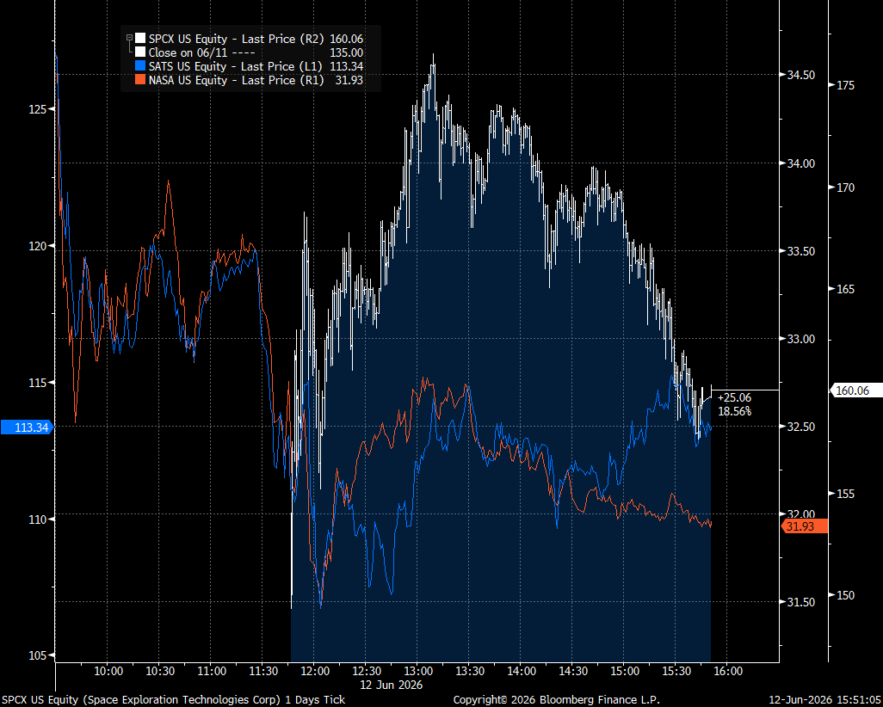Image resolution: width=883 pixels, height=707 pixels.
Task: Click the 32.50 R1 axis label
Action: point(800,427)
